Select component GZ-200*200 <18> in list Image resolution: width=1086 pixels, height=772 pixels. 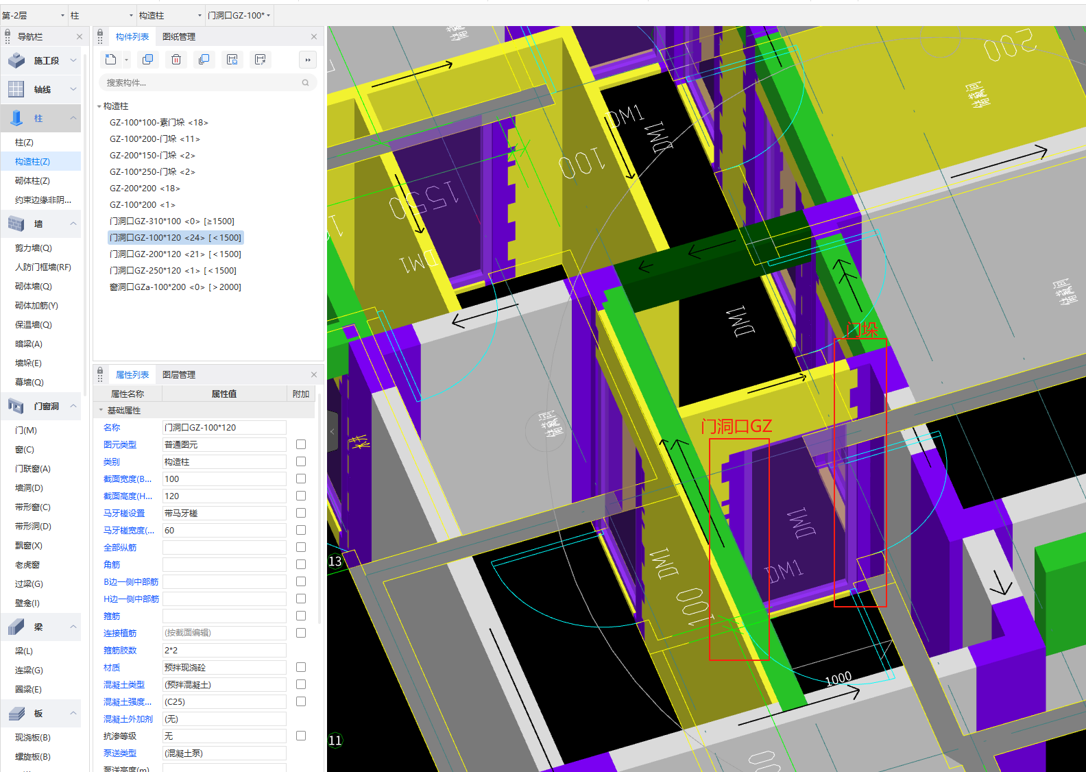pyautogui.click(x=145, y=188)
